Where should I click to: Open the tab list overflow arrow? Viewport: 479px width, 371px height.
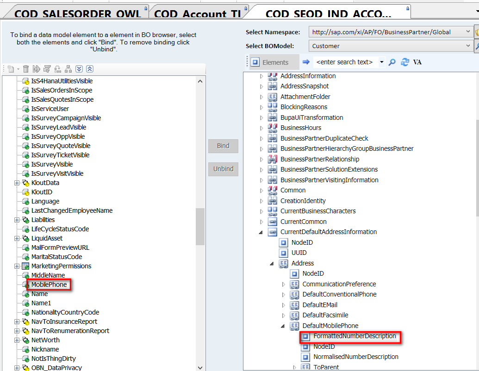[x=477, y=11]
